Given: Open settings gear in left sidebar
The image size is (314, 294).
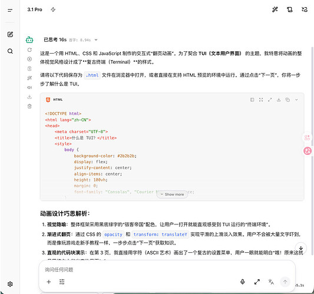Looking at the screenshot, I should tap(10, 284).
